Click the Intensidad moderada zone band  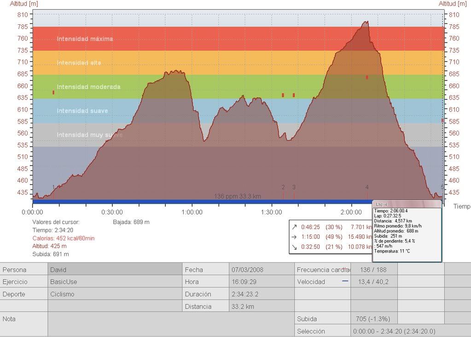coord(238,86)
